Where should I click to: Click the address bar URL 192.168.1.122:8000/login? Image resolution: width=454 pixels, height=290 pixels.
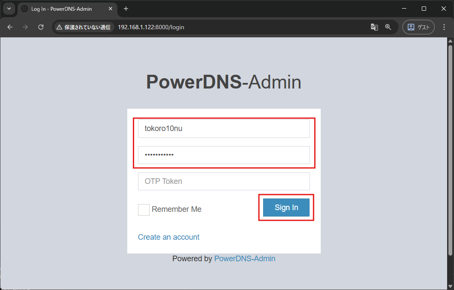[x=151, y=27]
